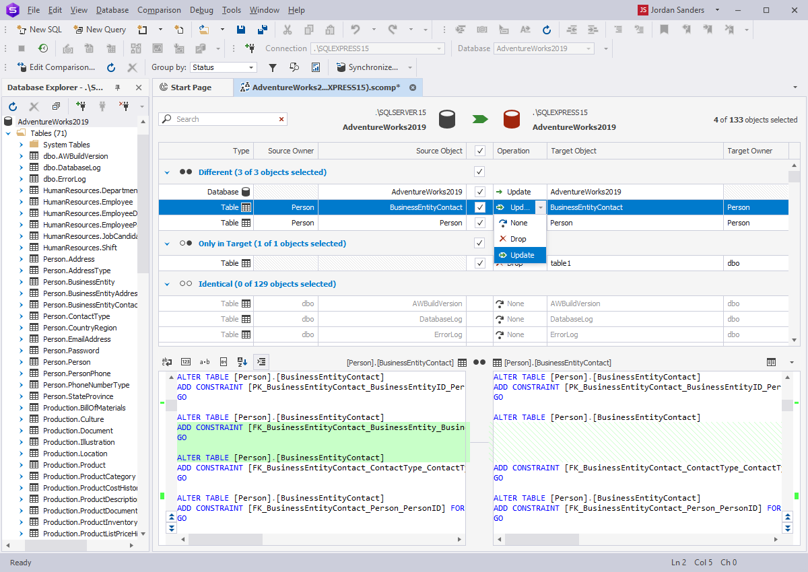Click the New Connection icon in Database Explorer
The image size is (808, 572).
coord(81,106)
